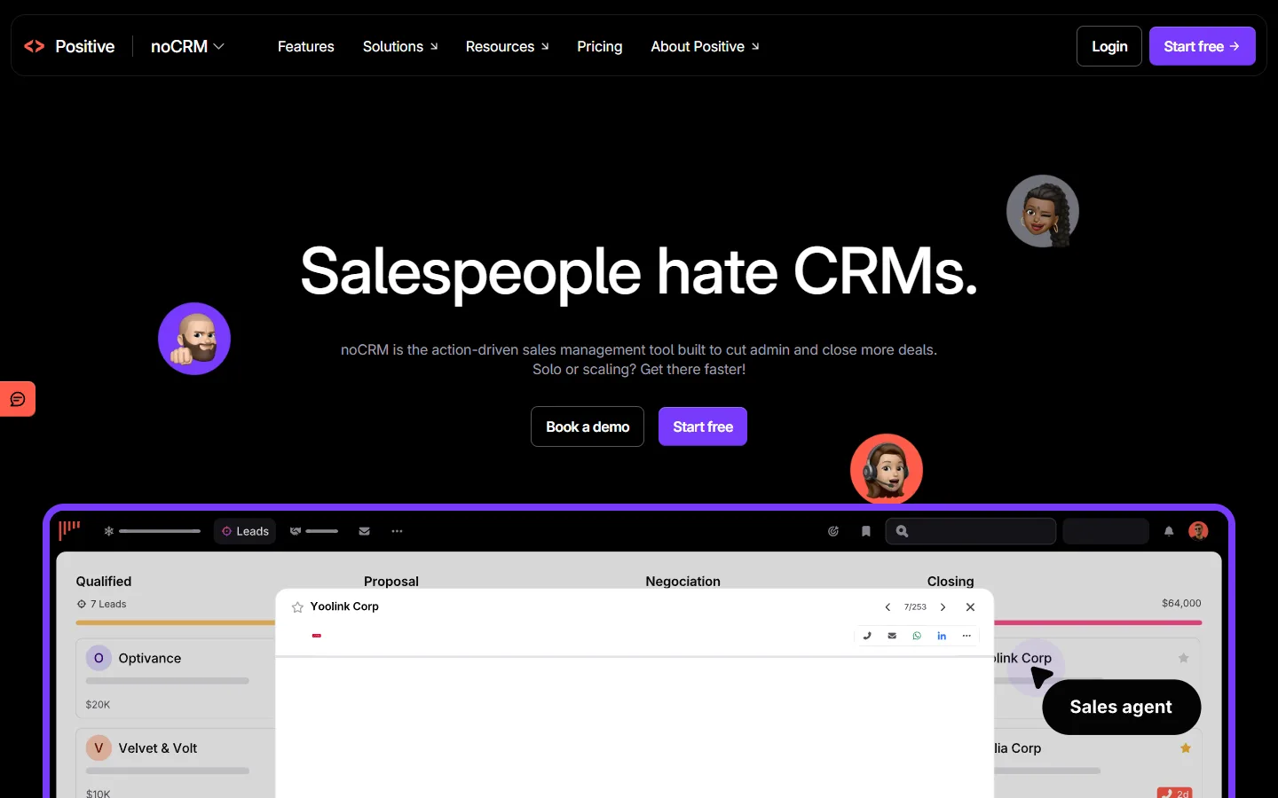Go to the previous lead with left chevron
Screen dimensions: 1278x798
[x=887, y=607]
